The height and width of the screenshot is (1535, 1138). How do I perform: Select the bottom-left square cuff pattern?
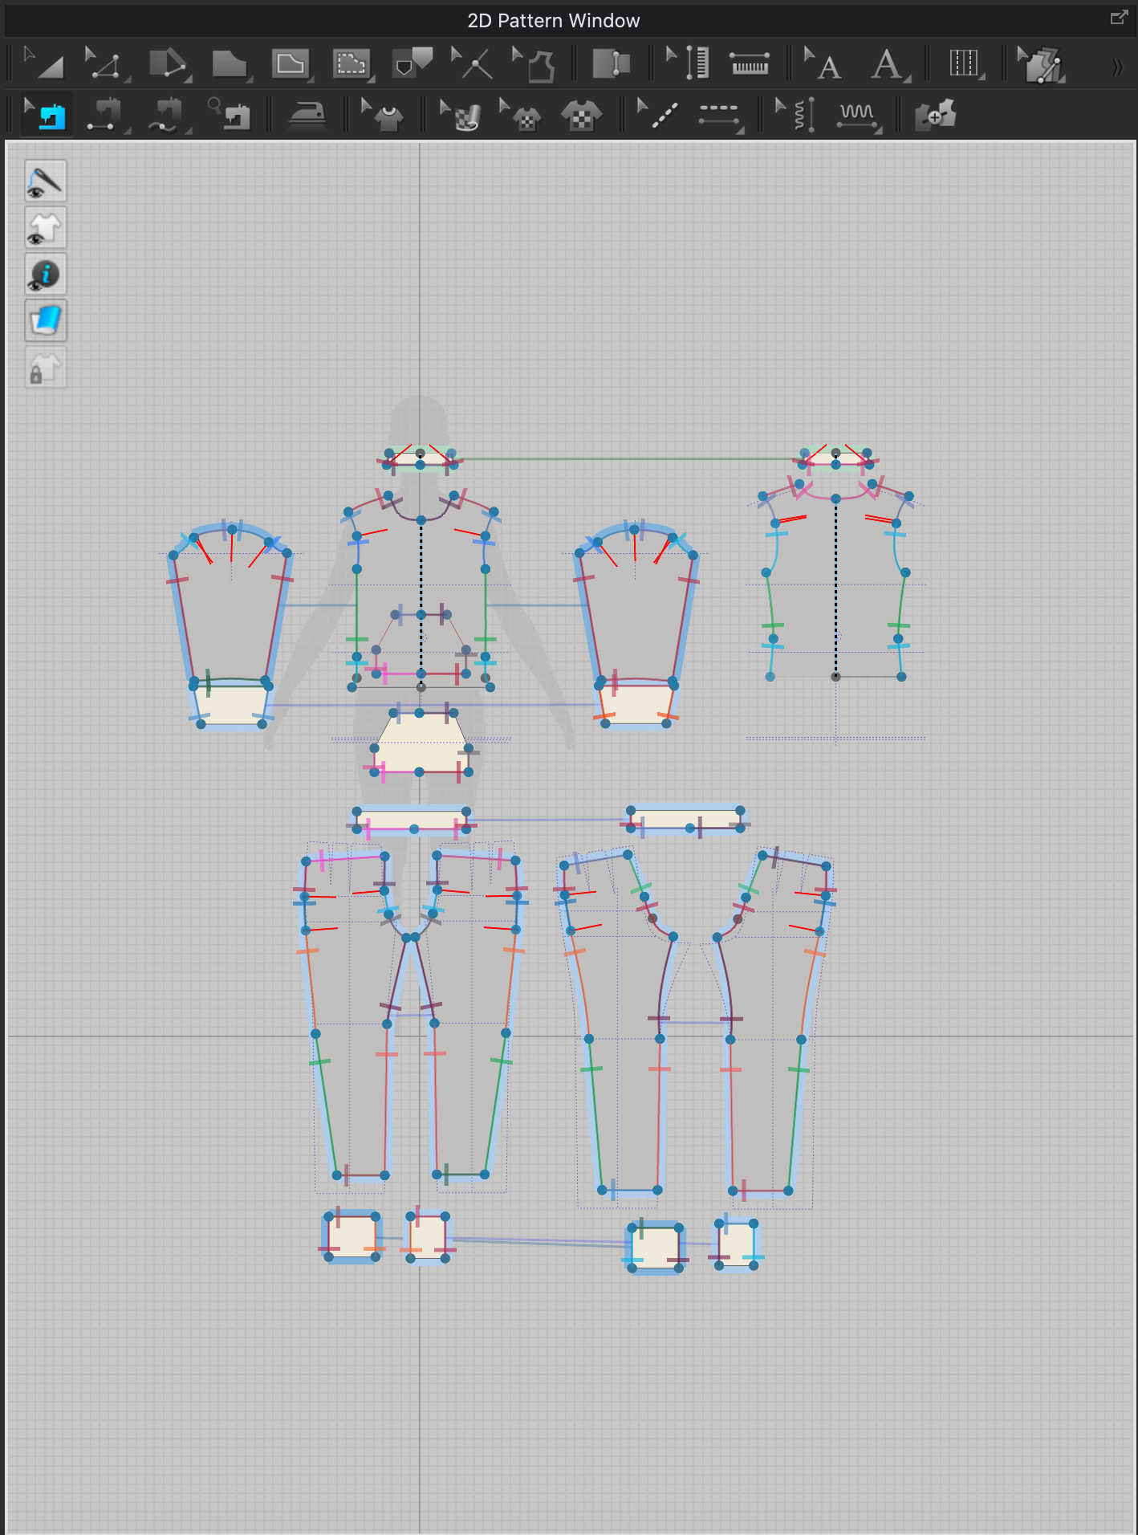tap(352, 1236)
